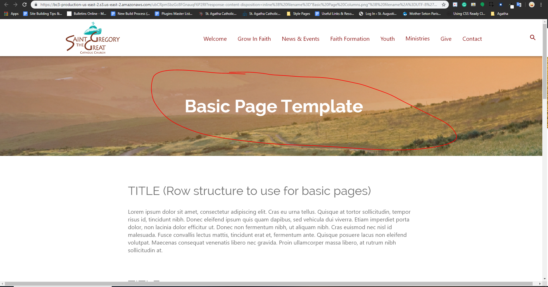Expand the Style Pages bookmark folder
Viewport: 548px width, 287px height.
pyautogui.click(x=298, y=14)
